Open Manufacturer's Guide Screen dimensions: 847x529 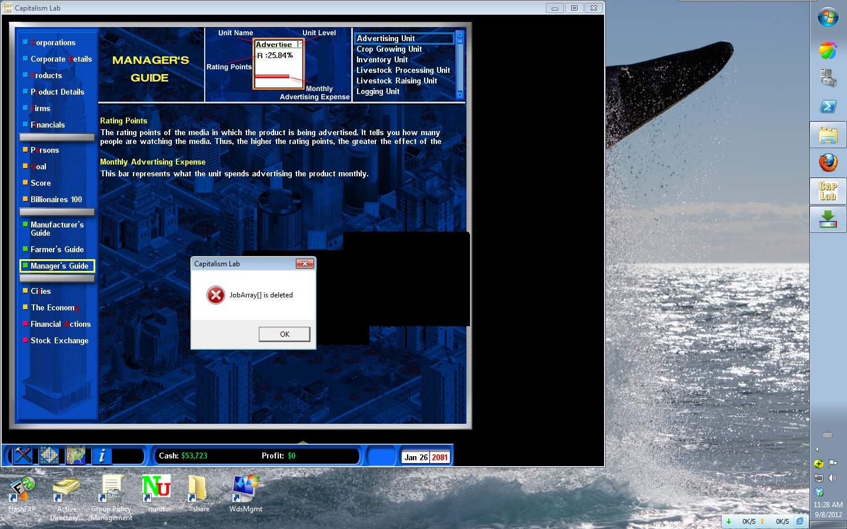(57, 229)
